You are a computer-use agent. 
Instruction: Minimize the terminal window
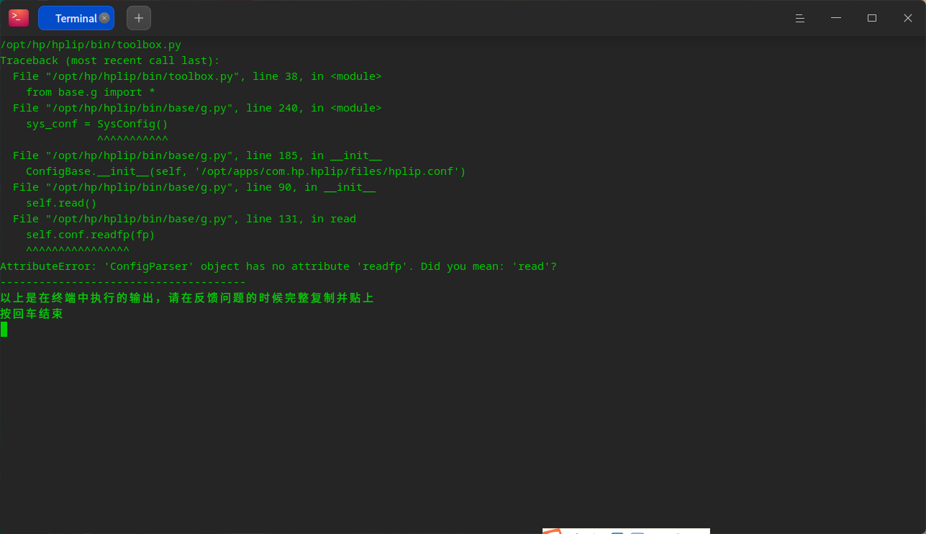click(x=835, y=18)
